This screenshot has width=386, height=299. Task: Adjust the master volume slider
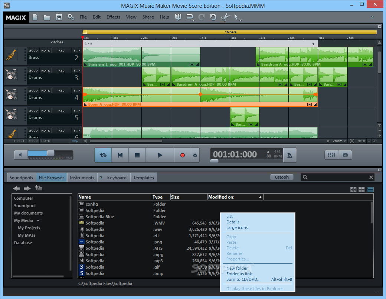pyautogui.click(x=50, y=153)
